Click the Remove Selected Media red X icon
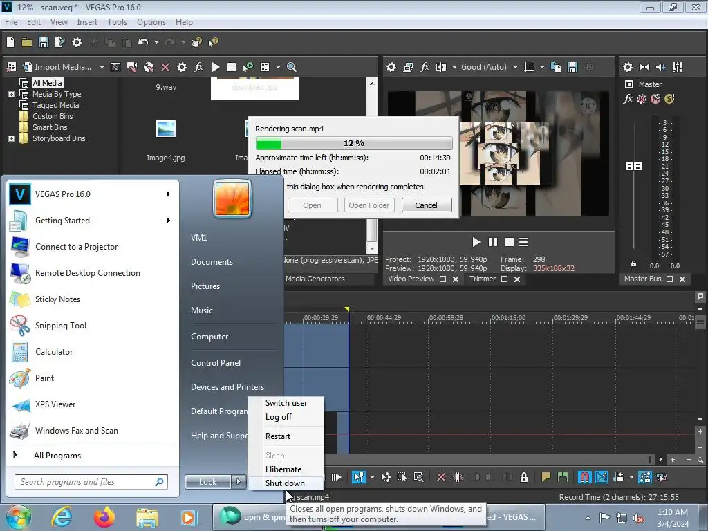708x531 pixels. pos(165,67)
